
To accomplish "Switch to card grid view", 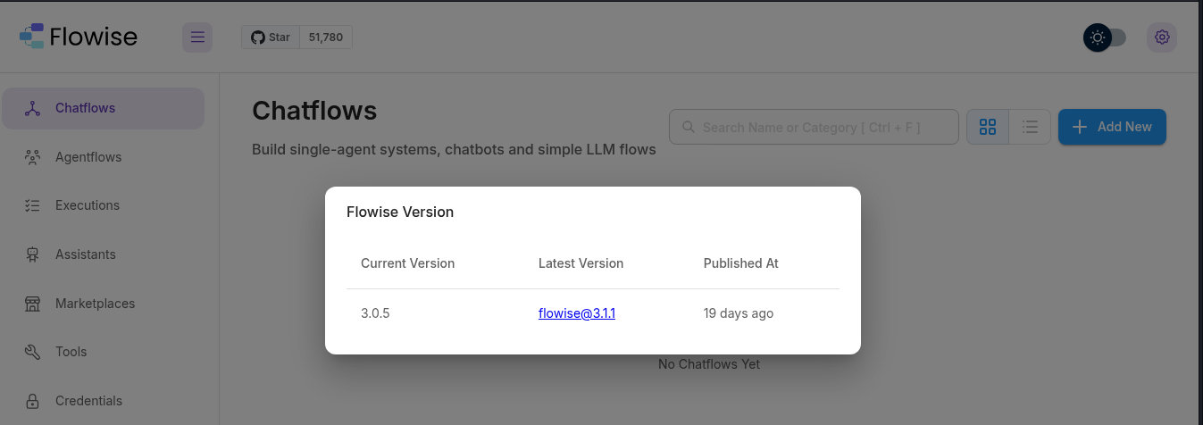I will click(988, 127).
